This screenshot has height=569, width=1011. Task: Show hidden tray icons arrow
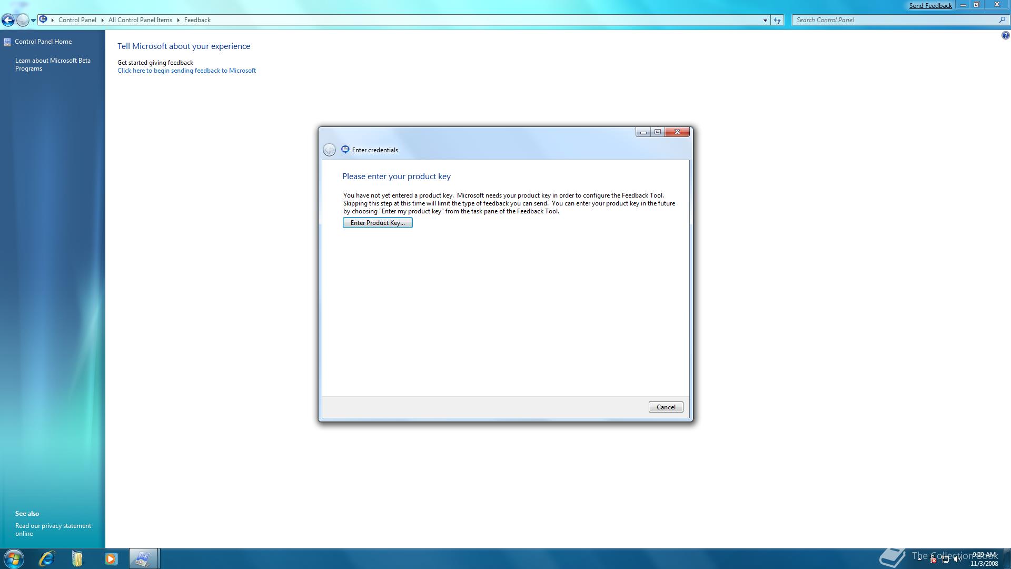point(920,559)
